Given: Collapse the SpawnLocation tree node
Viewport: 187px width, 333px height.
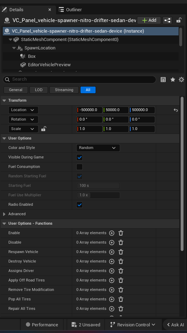Looking at the screenshot, I should [14, 48].
